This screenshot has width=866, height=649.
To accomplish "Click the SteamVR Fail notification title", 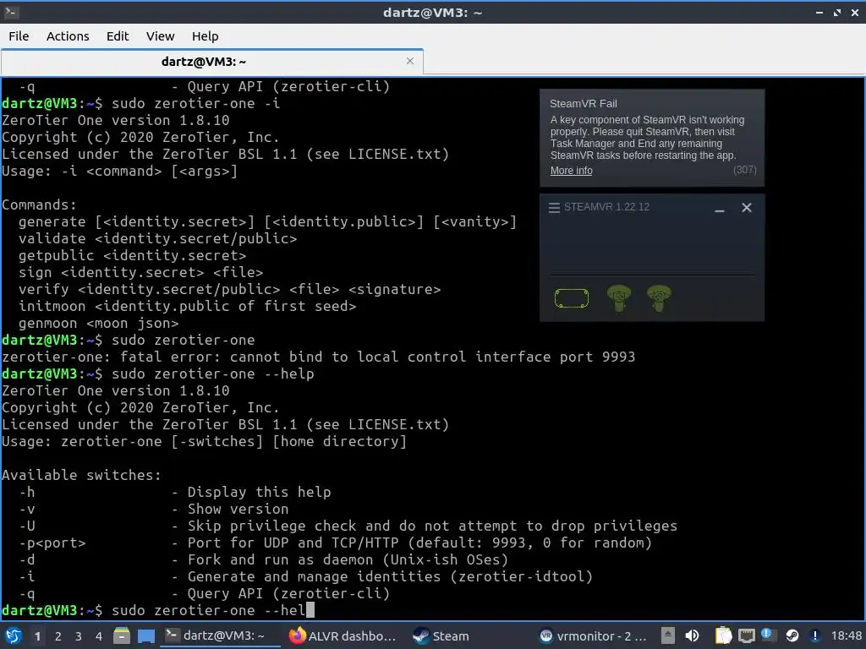I will tap(584, 103).
